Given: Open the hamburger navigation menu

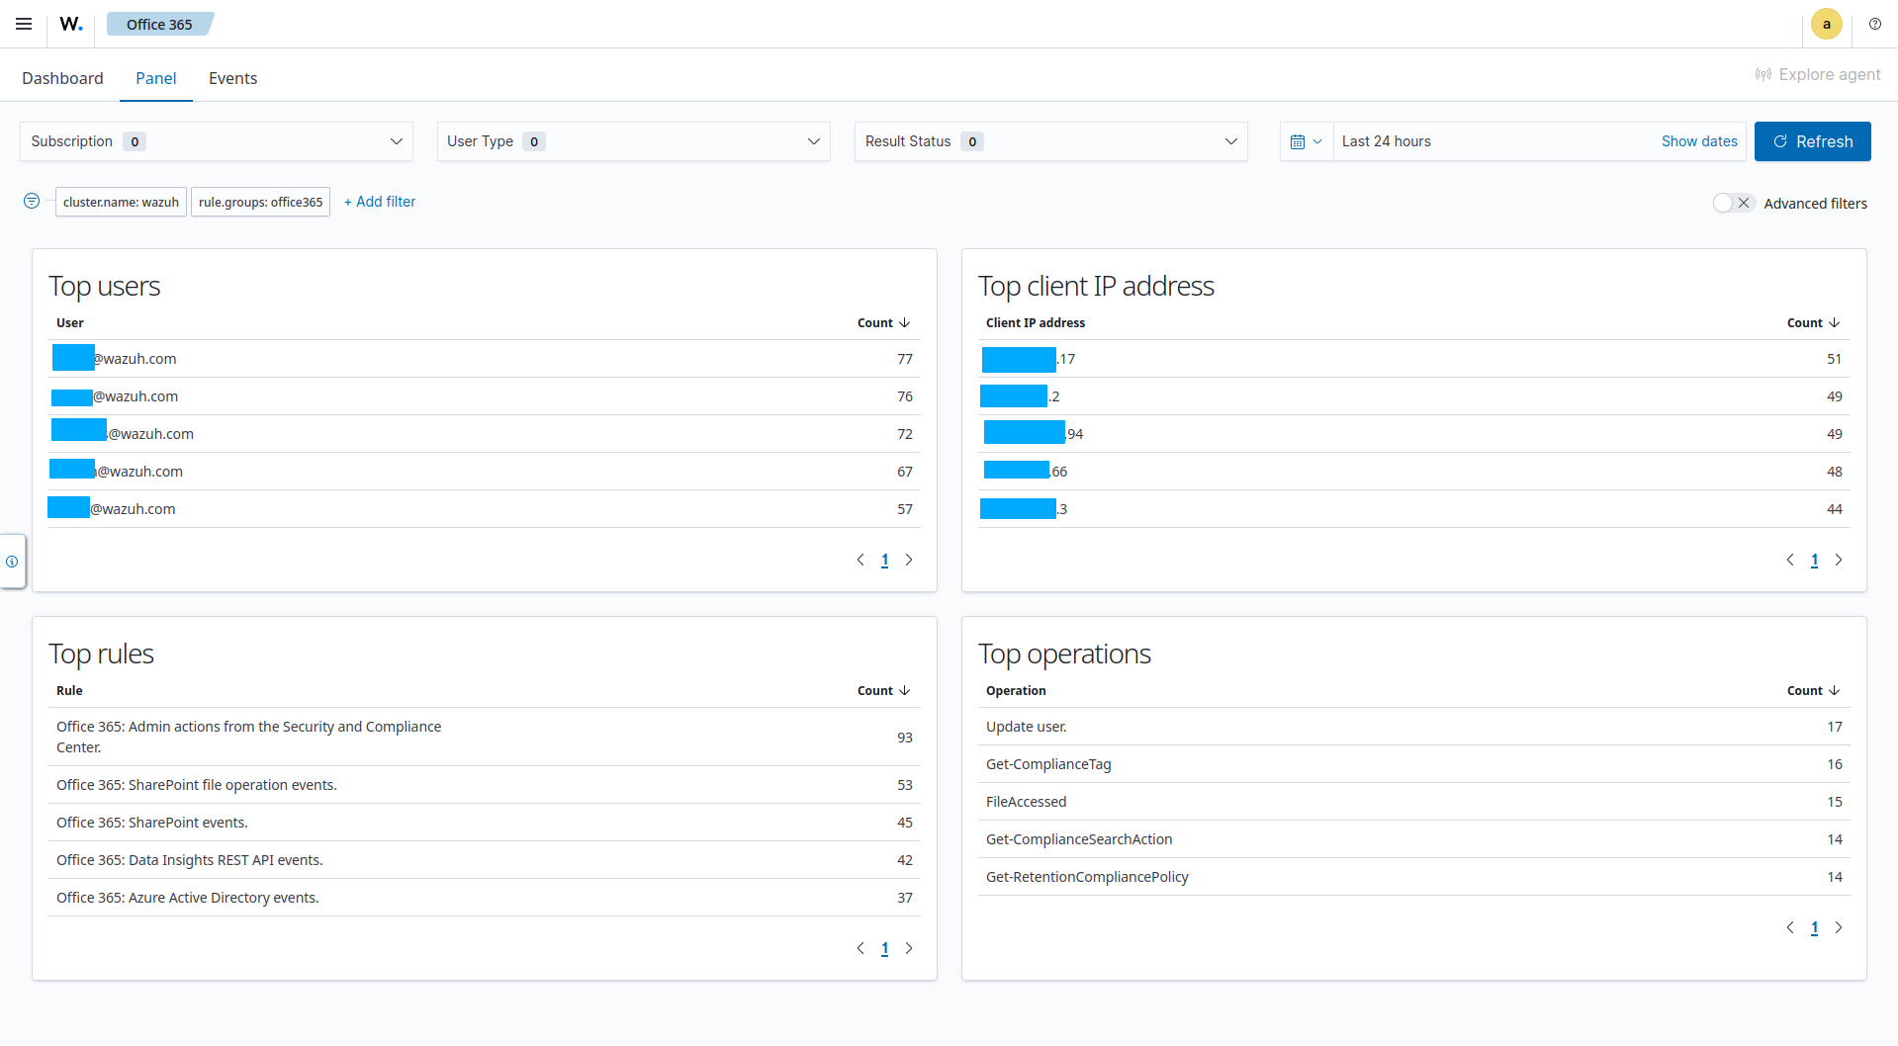Looking at the screenshot, I should click(x=24, y=24).
